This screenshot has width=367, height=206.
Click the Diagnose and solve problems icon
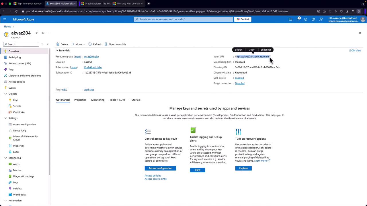pos(6,76)
